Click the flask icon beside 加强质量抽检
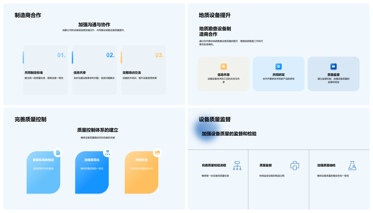 click(352, 166)
